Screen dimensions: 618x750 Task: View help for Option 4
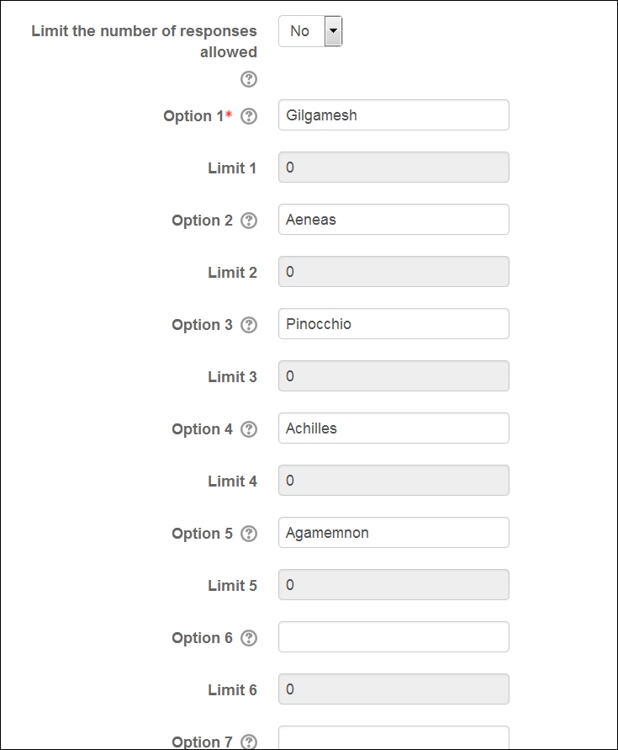coord(249,429)
